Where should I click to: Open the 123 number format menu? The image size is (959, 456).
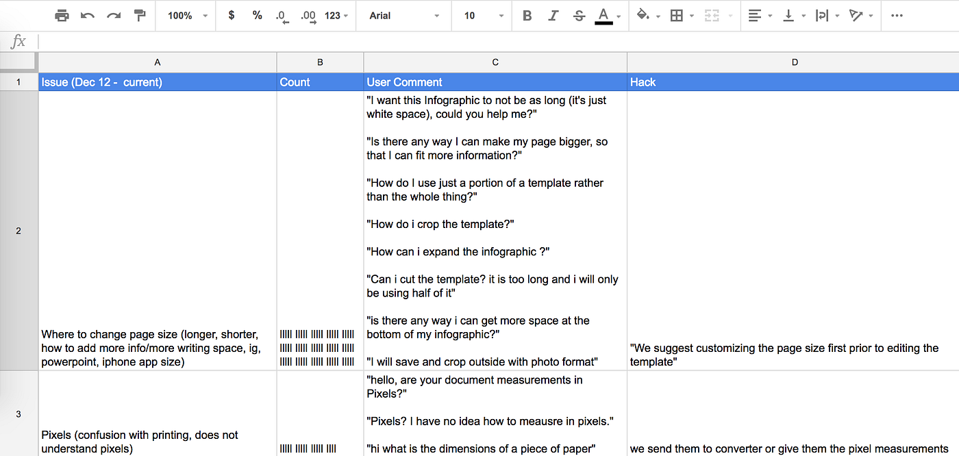tap(336, 15)
